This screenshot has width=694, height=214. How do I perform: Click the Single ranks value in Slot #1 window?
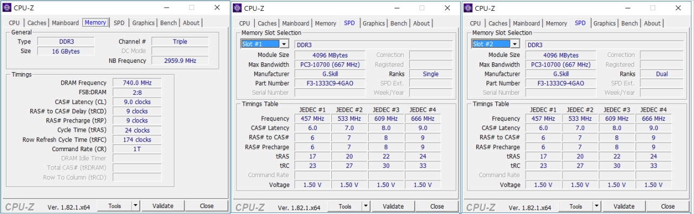pyautogui.click(x=430, y=74)
